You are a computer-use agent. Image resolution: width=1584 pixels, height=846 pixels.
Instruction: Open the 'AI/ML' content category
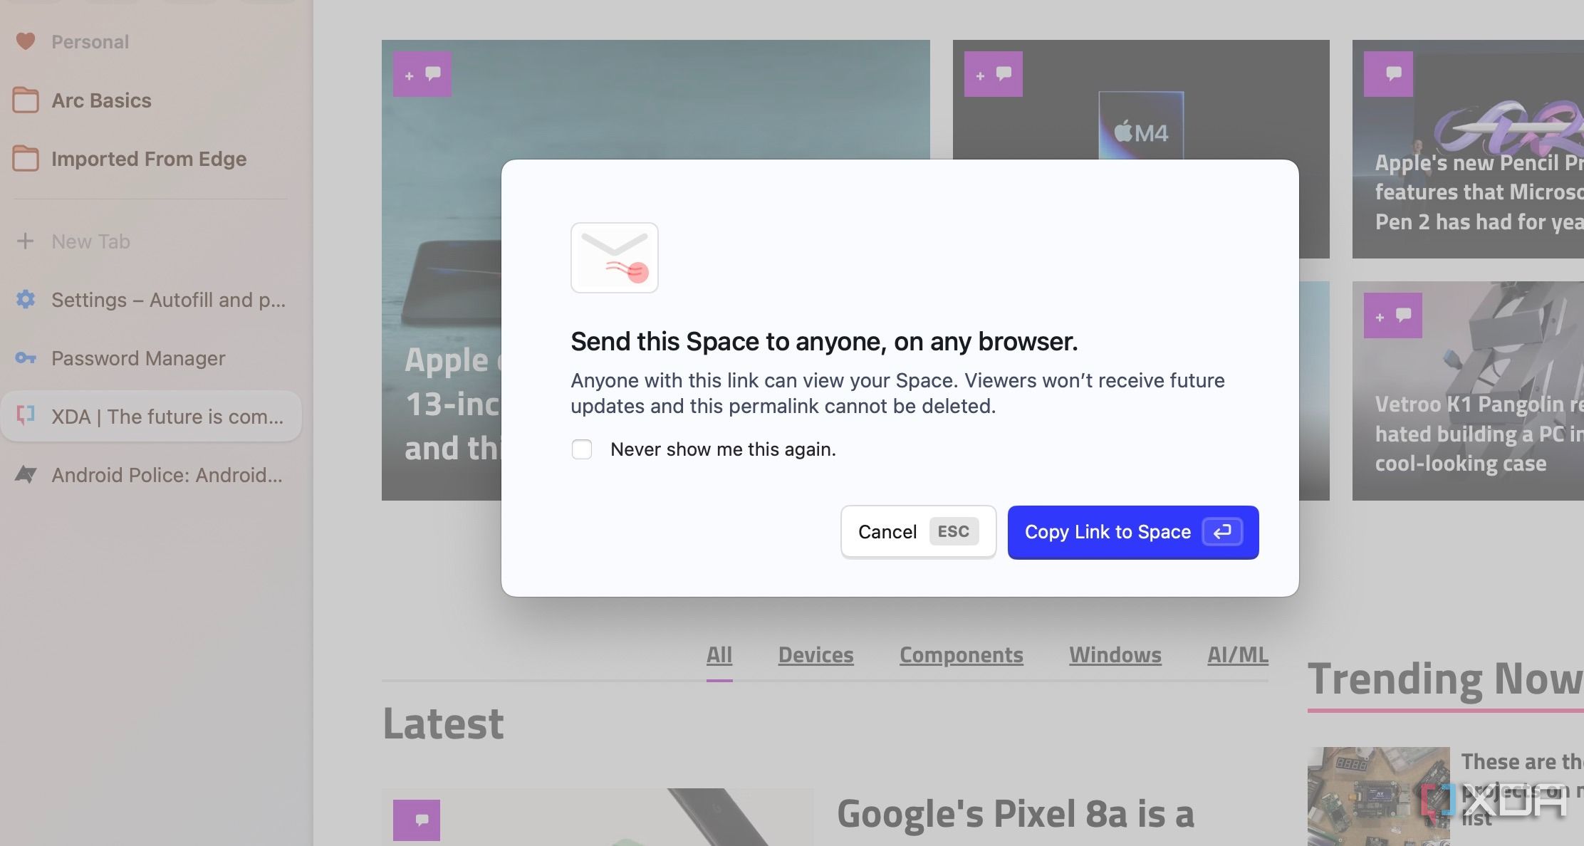pyautogui.click(x=1236, y=654)
